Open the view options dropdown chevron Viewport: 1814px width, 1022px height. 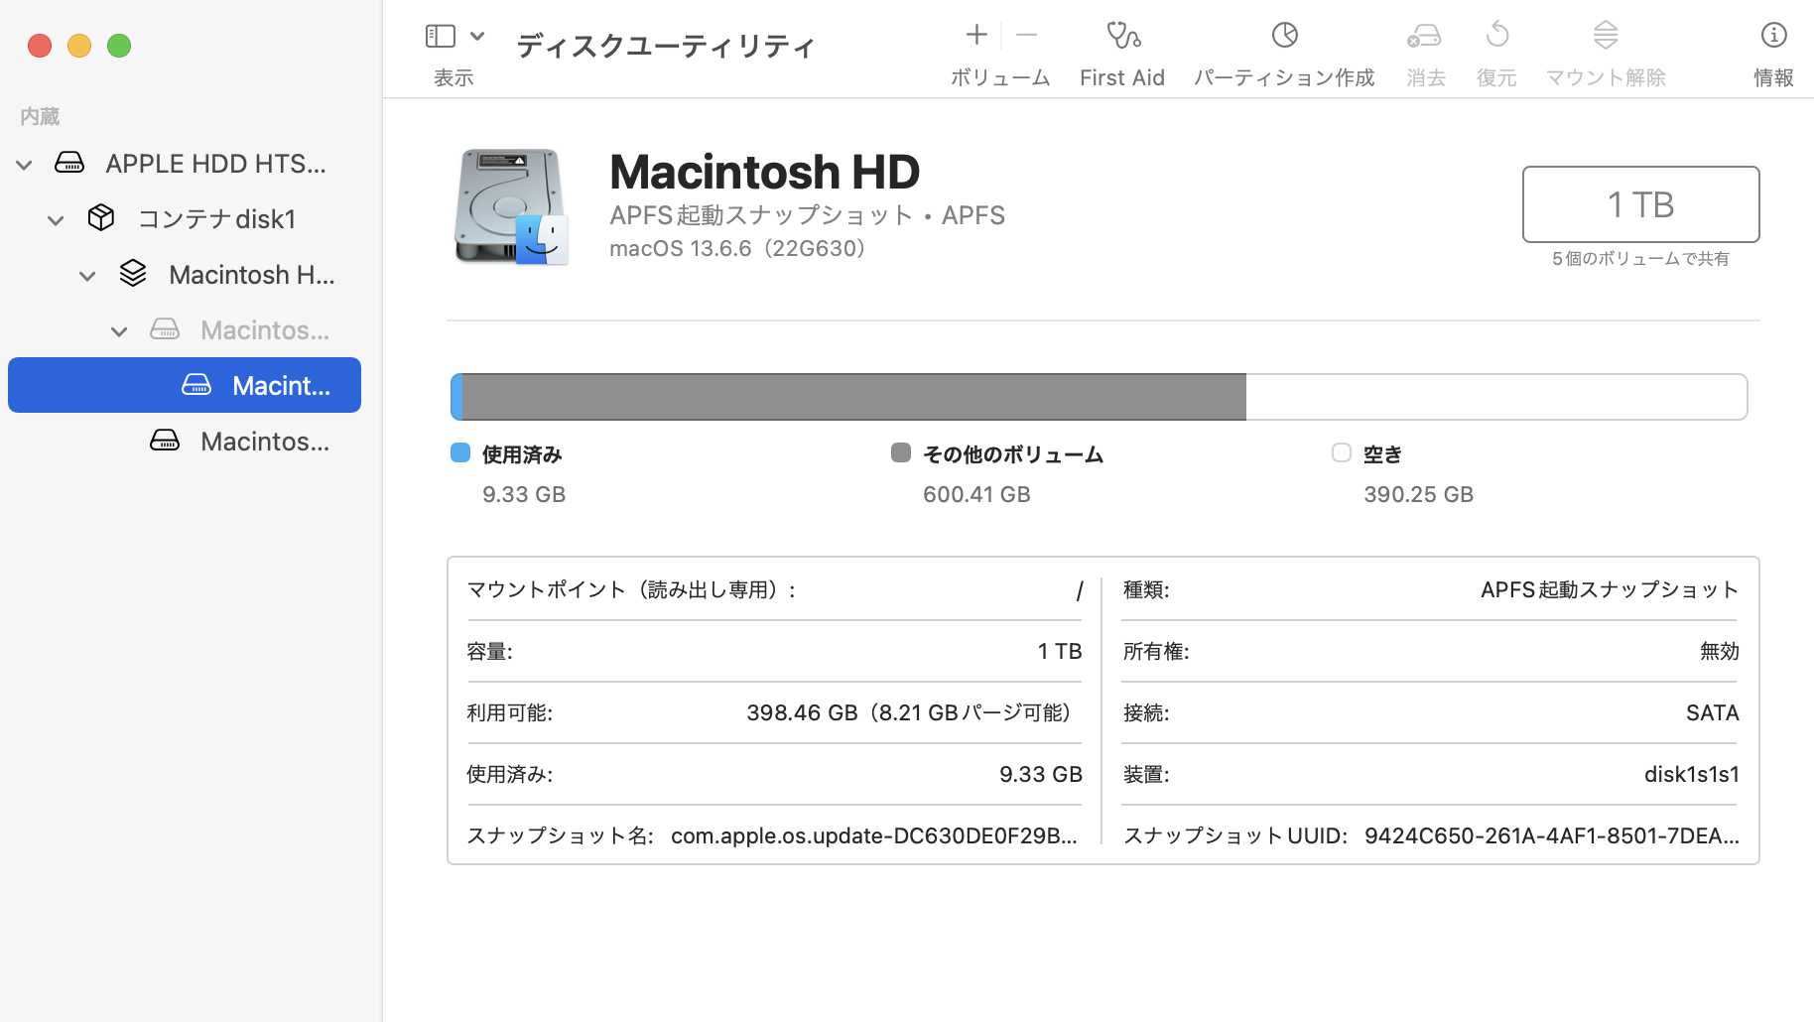coord(477,37)
